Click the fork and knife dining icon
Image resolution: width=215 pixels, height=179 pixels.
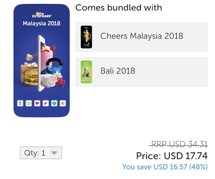pos(20,103)
